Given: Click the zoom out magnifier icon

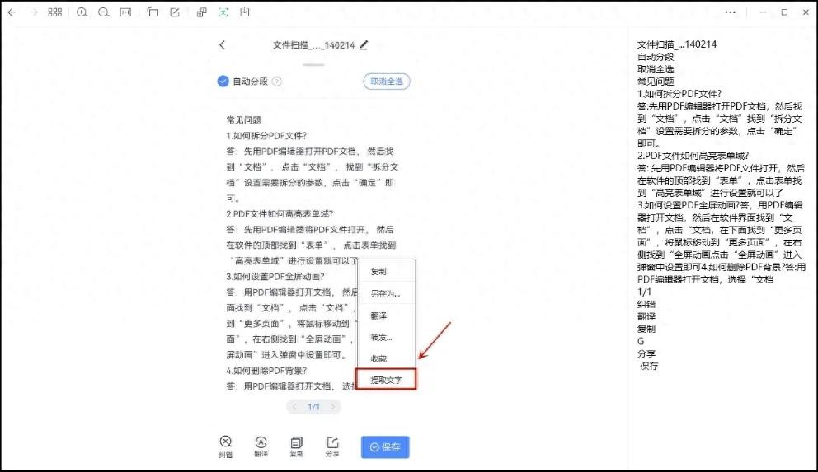Looking at the screenshot, I should pos(103,12).
